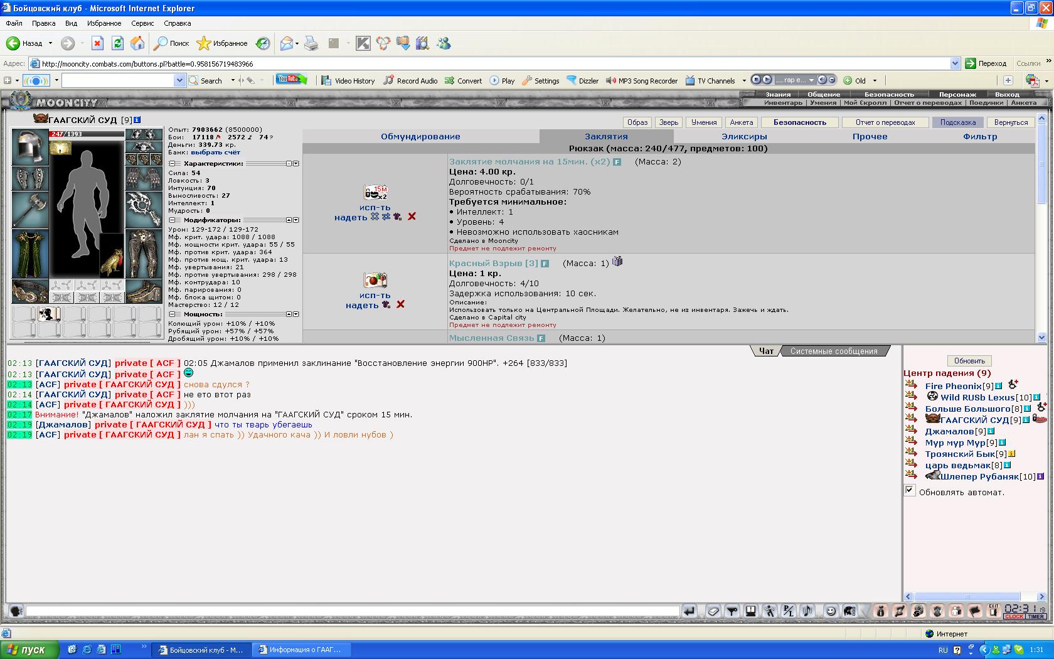The image size is (1054, 659).
Task: Click the выбрать счёт bank link
Action: click(215, 152)
